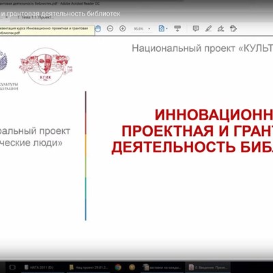Select the Hand pan tool
Image resolution: width=273 pixels, height=273 pixels.
[x=98, y=29]
